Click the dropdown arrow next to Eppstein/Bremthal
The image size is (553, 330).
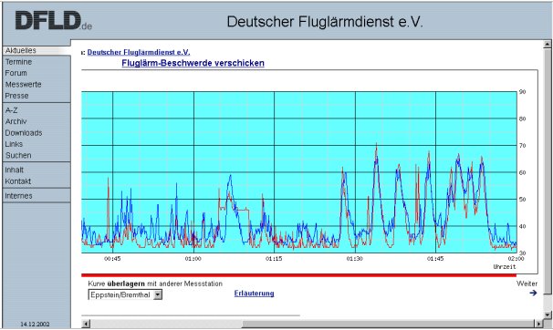[158, 294]
